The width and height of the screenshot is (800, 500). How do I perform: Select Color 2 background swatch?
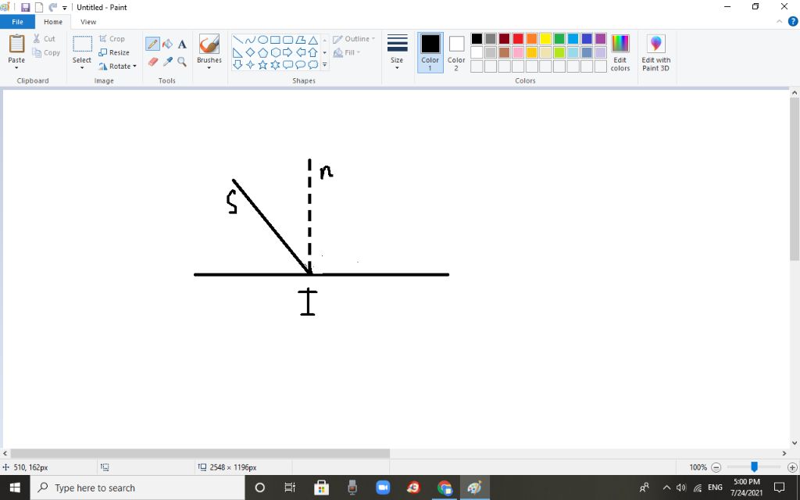pyautogui.click(x=456, y=52)
